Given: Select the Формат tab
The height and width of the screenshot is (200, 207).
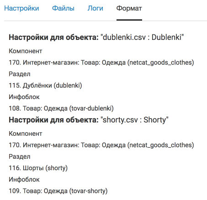Looking at the screenshot, I should click(129, 8).
